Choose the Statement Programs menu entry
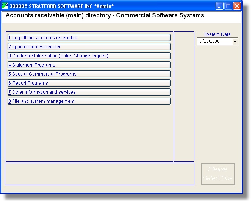Image resolution: width=252 pixels, height=203 pixels. 89,65
